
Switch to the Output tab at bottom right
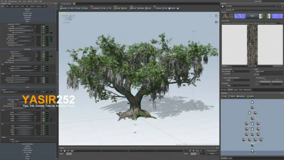point(230,158)
